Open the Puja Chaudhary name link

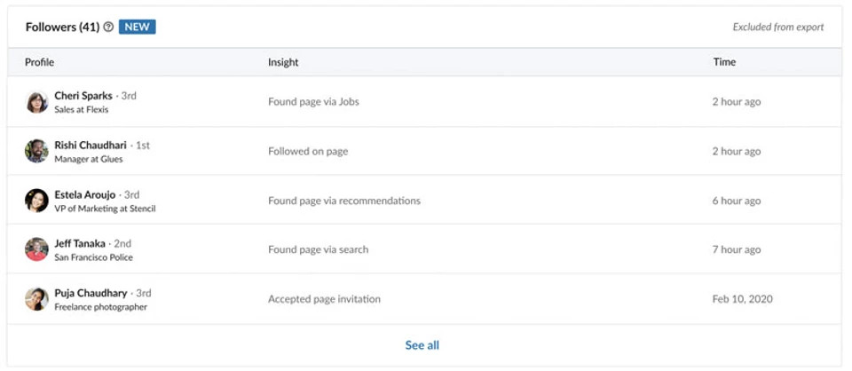pyautogui.click(x=91, y=293)
